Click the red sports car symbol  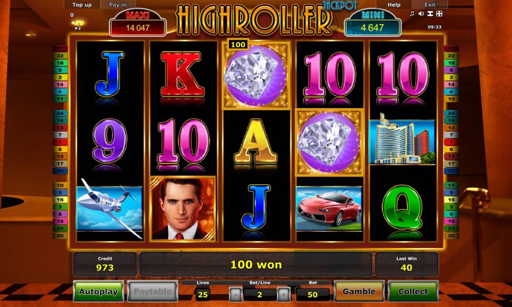click(x=329, y=209)
